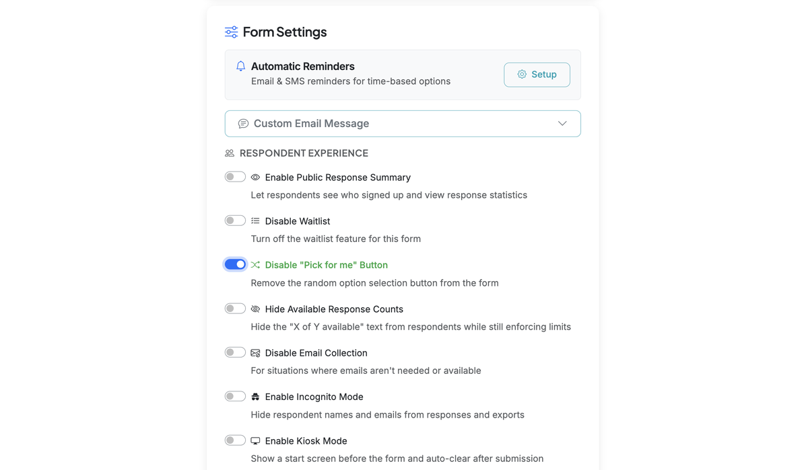Click the Form Settings sliders icon
The image size is (808, 470).
click(231, 32)
